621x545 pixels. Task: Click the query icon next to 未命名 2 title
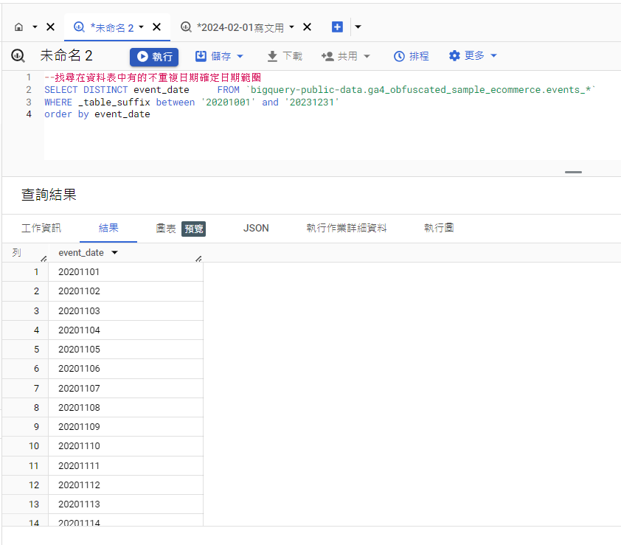[x=18, y=56]
